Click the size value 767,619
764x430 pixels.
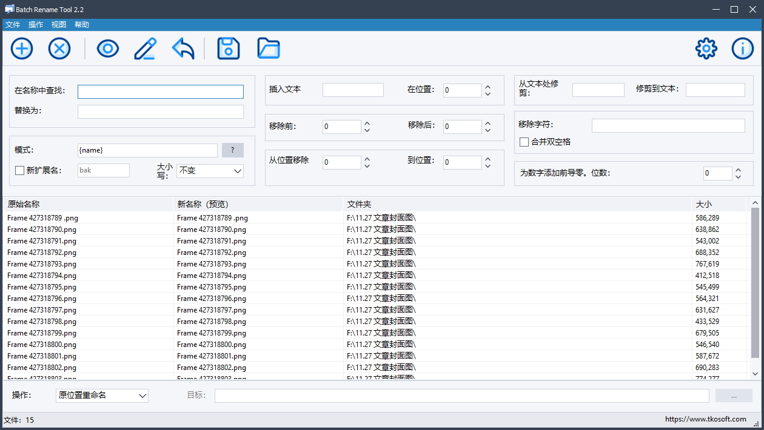708,264
